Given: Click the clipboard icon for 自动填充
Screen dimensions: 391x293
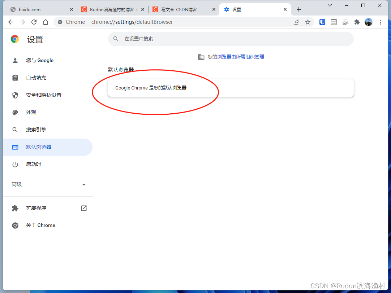Looking at the screenshot, I should coord(15,78).
